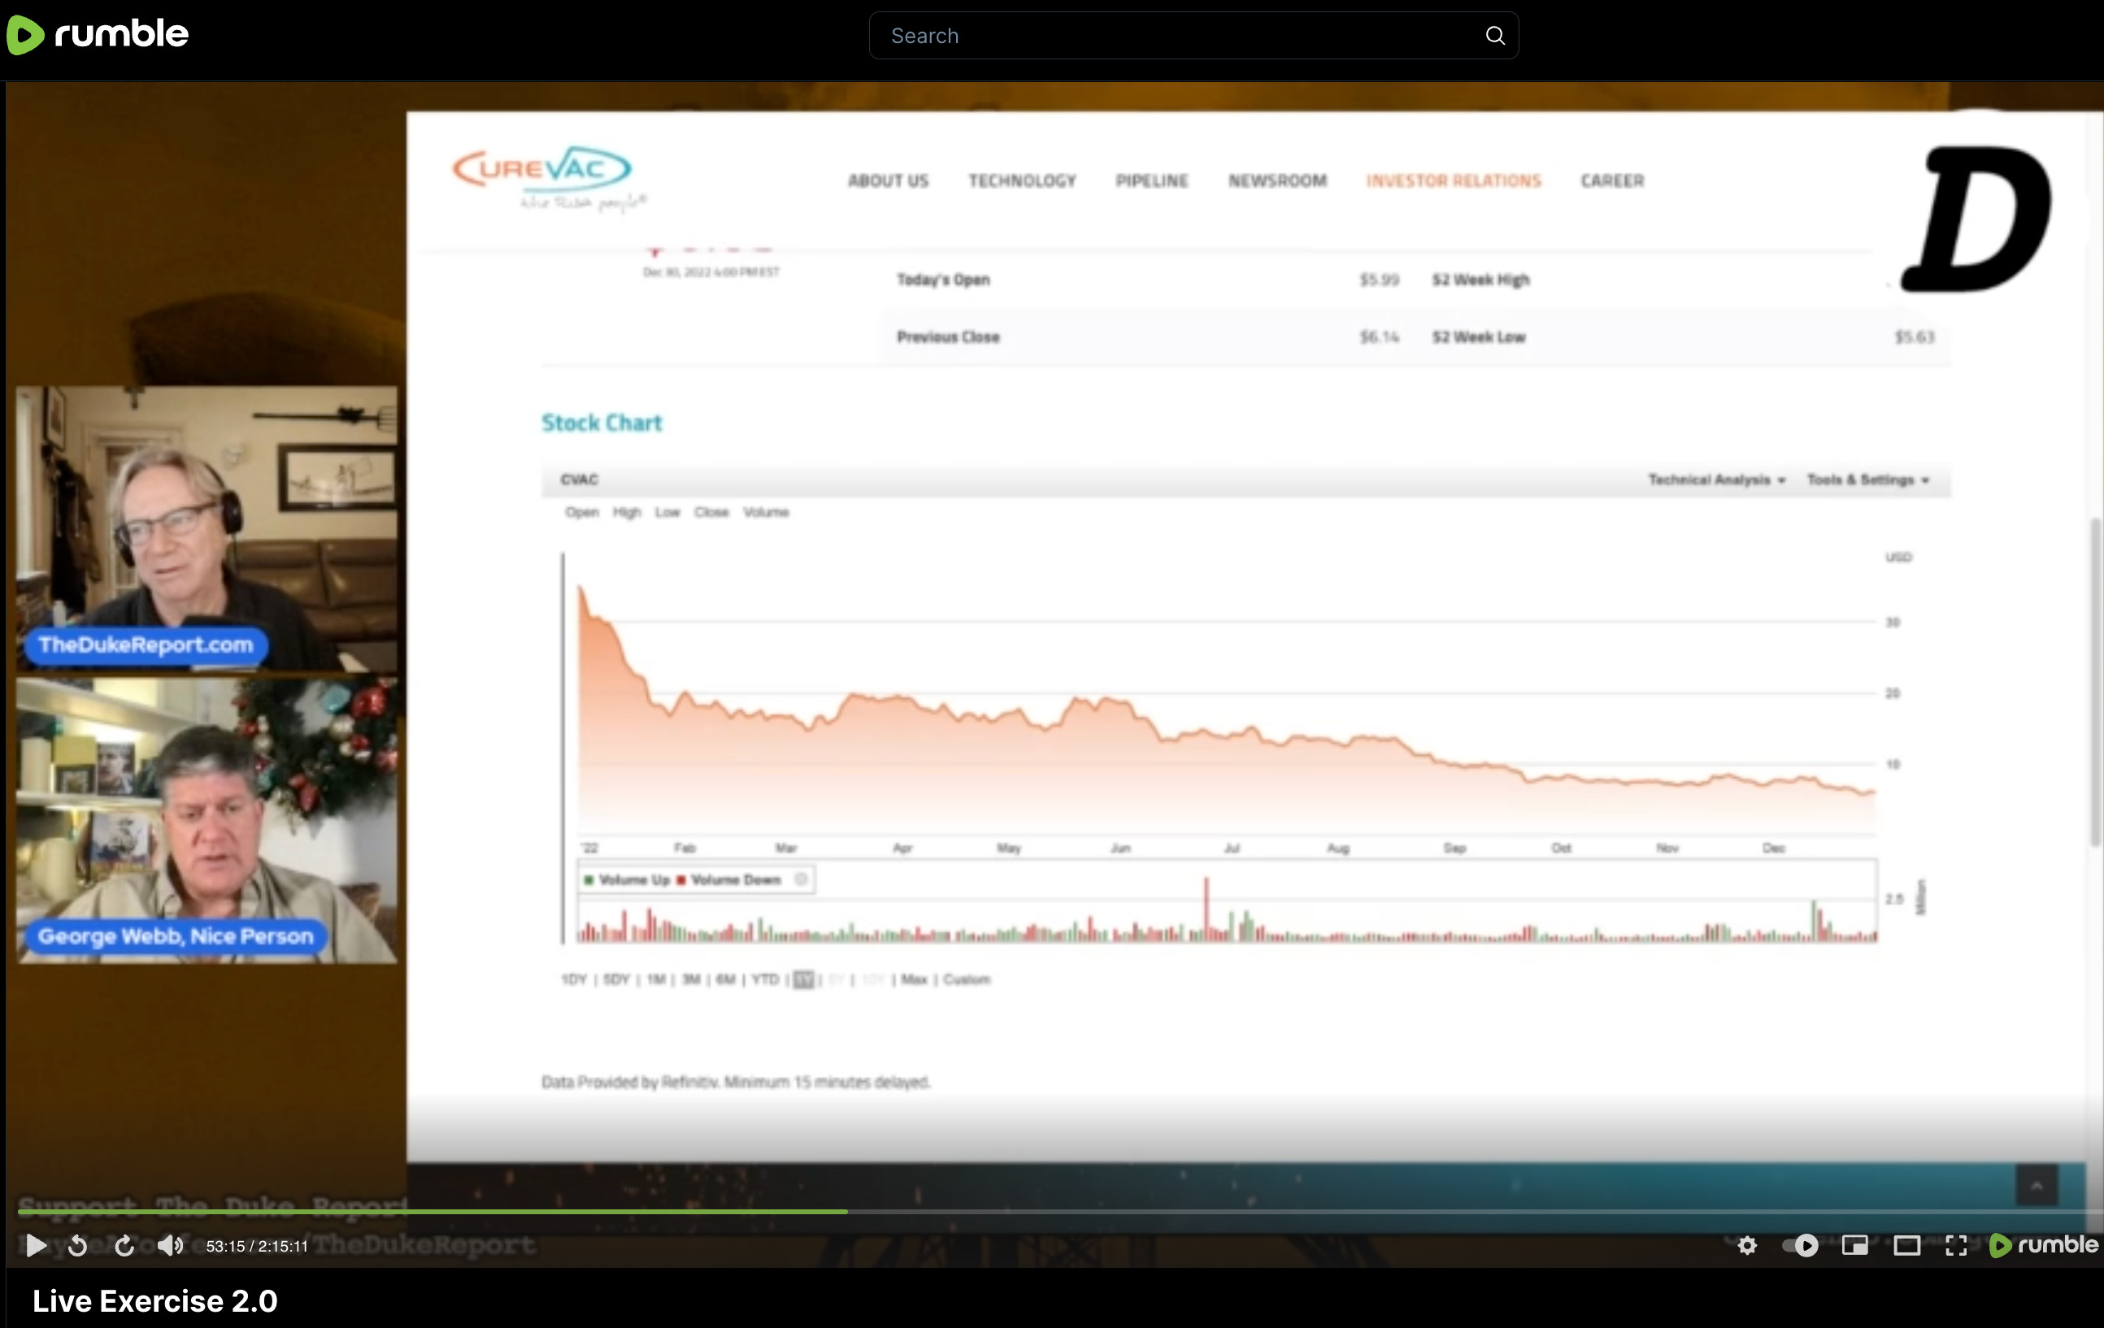Open NEWSROOM menu item
Screen dimensions: 2104x1328
[1277, 181]
